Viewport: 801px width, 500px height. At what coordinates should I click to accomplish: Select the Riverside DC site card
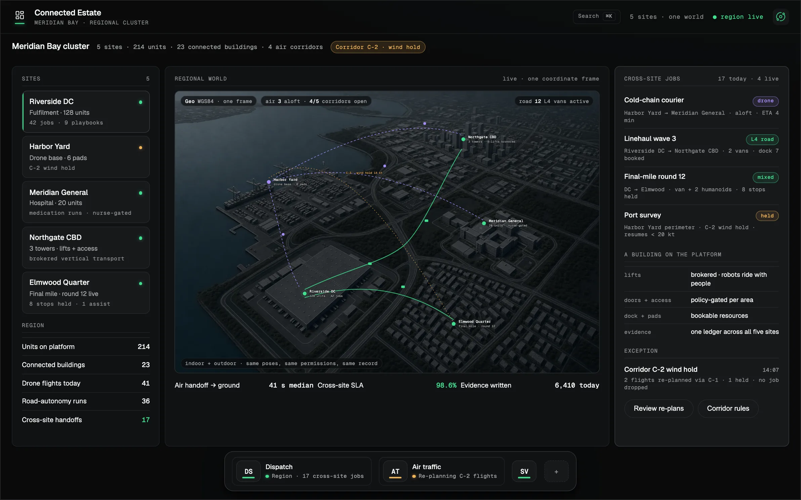pyautogui.click(x=86, y=112)
